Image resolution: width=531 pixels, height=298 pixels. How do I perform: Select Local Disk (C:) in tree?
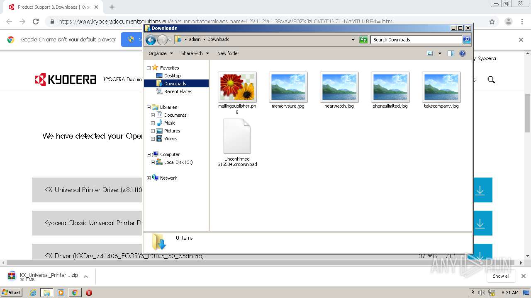[x=178, y=162]
